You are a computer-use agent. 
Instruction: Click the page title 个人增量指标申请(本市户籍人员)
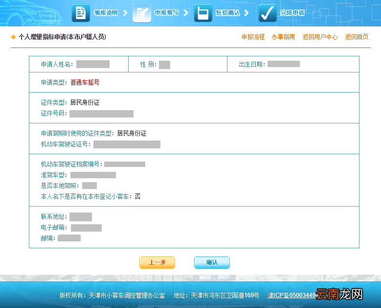(62, 37)
